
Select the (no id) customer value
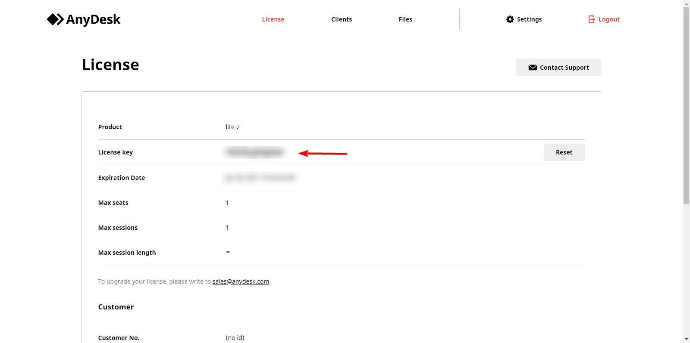235,338
